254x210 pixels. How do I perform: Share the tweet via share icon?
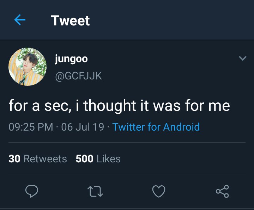pos(222,191)
